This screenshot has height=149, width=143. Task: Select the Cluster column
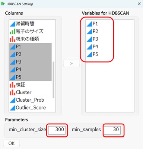click(x=31, y=92)
